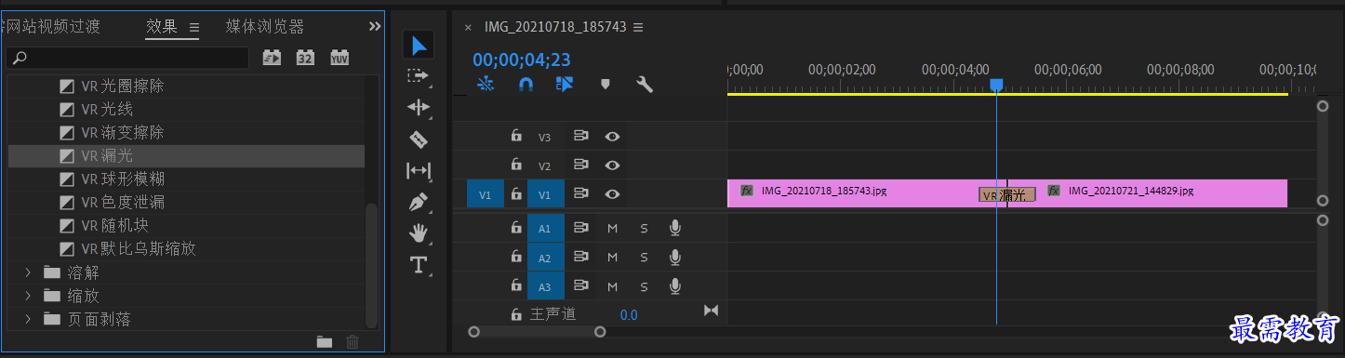This screenshot has height=358, width=1345.
Task: Toggle sync lock for V2 track
Action: [x=581, y=166]
